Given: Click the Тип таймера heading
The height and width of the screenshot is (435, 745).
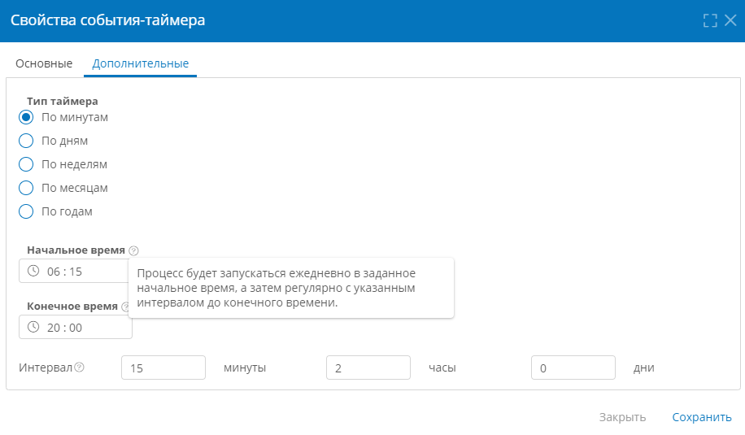Looking at the screenshot, I should pyautogui.click(x=63, y=101).
